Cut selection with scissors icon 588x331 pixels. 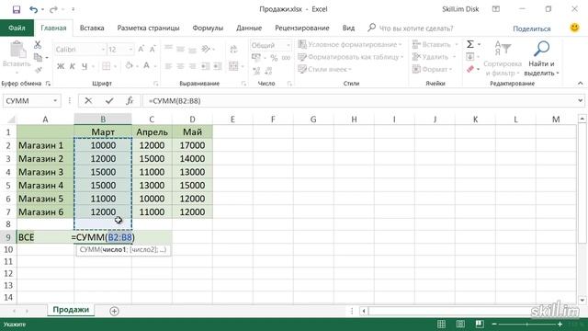(x=38, y=45)
